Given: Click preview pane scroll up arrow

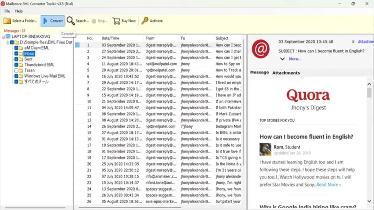Looking at the screenshot, I should point(369,84).
